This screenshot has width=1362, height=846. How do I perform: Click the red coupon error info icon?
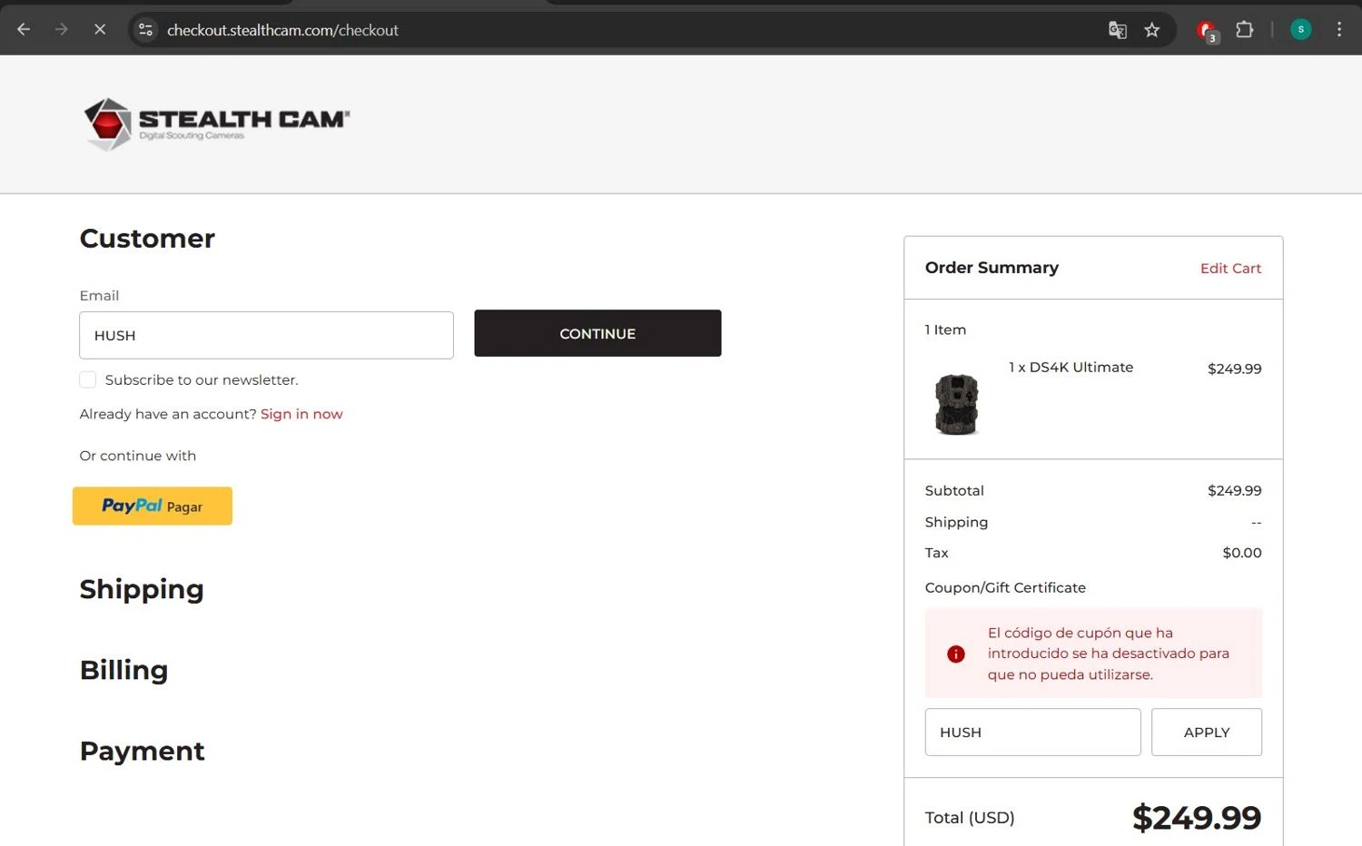(x=956, y=654)
